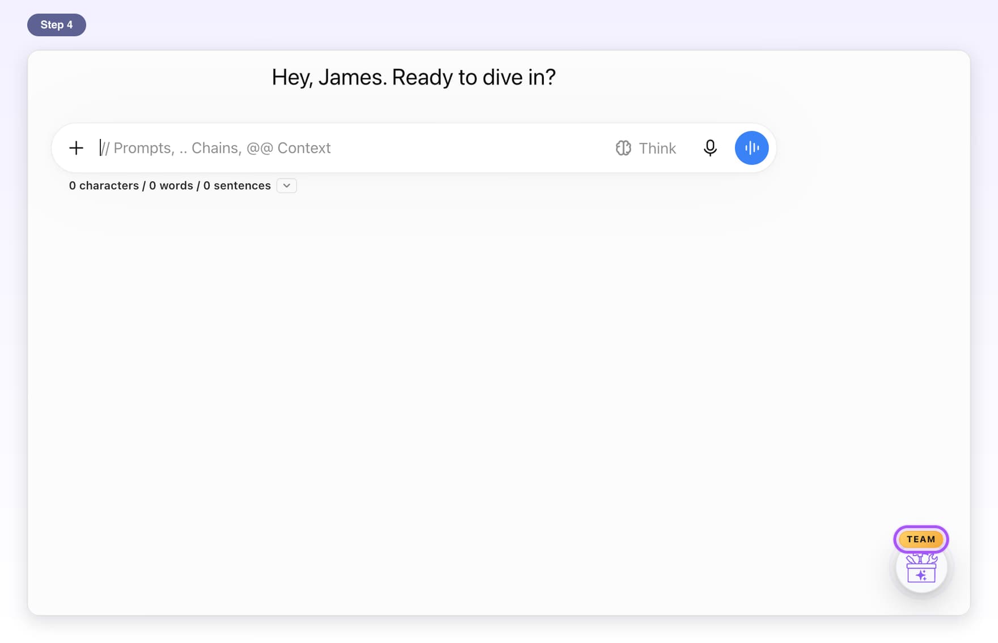Screen dimensions: 998x643
Task: Click the plus attachment icon
Action: coord(76,148)
